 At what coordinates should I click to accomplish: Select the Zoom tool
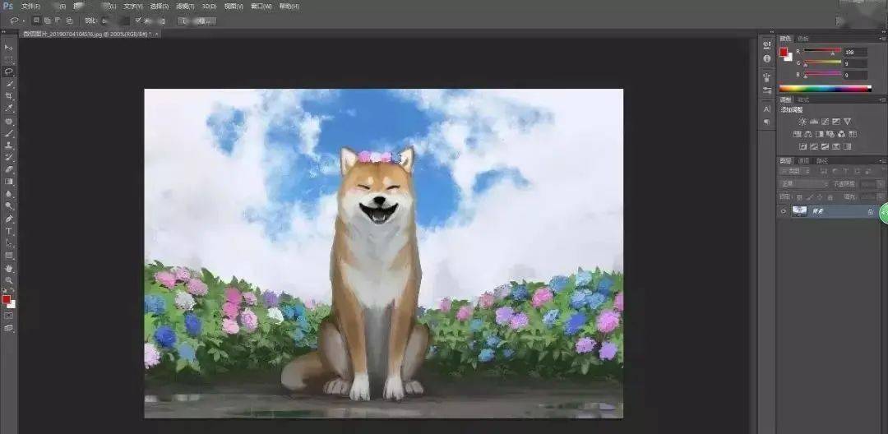click(x=10, y=280)
